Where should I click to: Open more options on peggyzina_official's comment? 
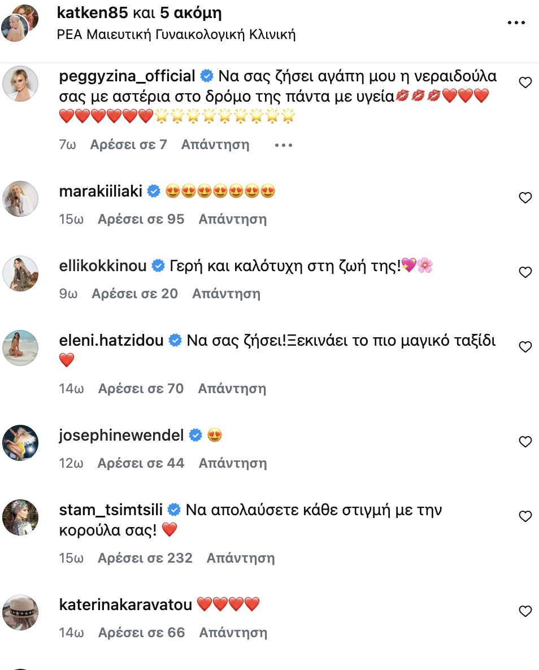[283, 145]
